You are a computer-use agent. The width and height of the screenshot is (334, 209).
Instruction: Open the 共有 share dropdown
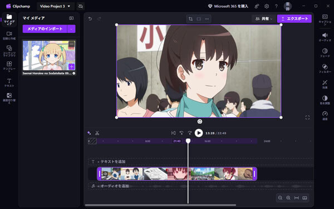pos(264,19)
